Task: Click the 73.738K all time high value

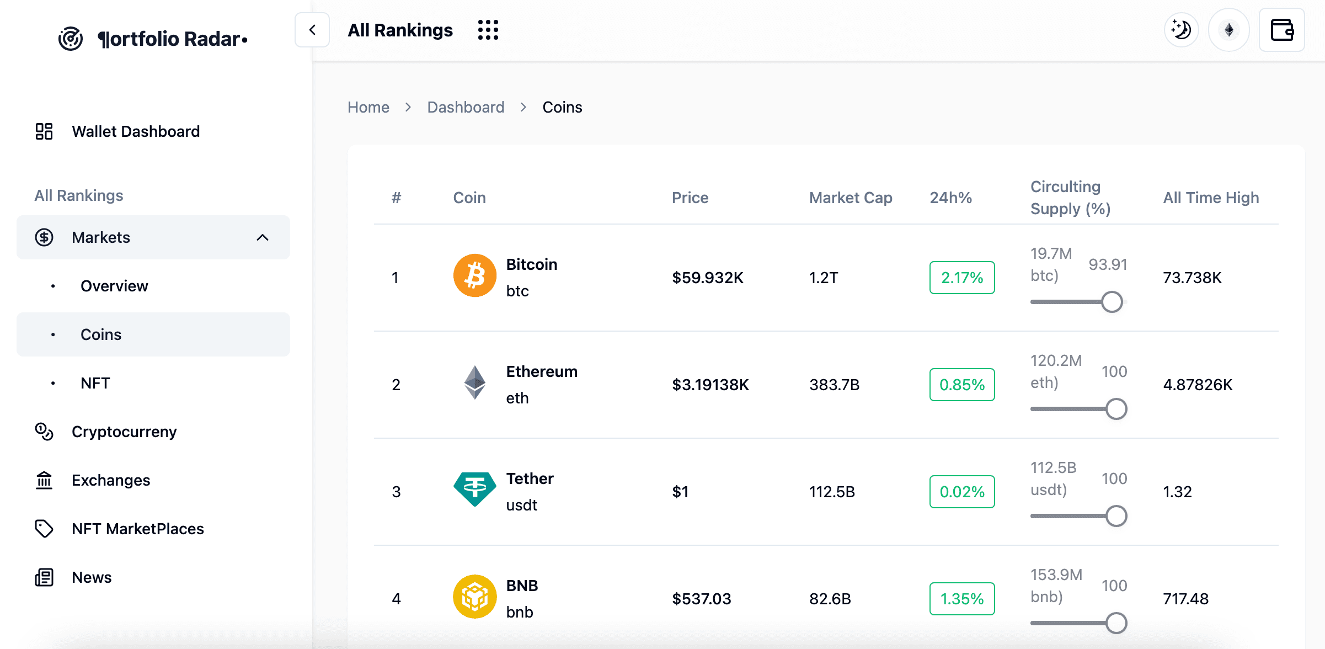Action: 1192,278
